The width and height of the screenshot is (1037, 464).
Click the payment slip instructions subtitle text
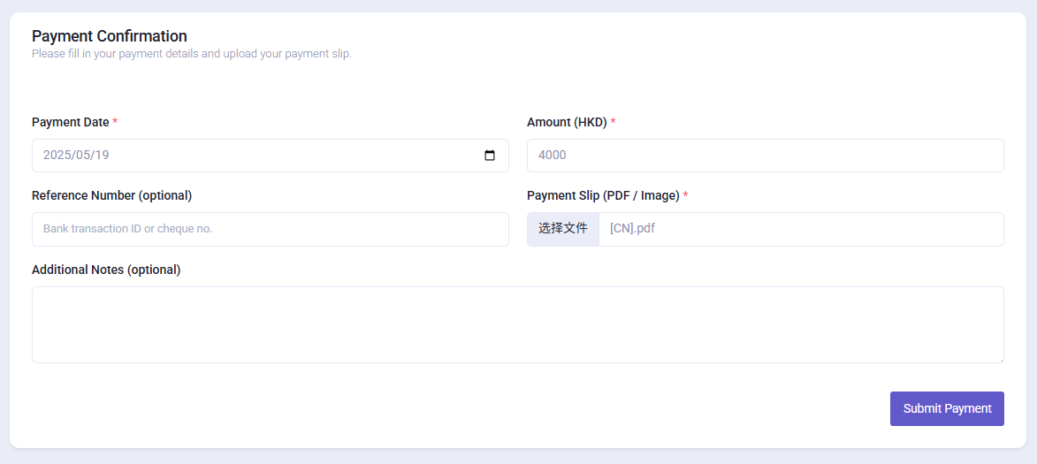[x=192, y=54]
